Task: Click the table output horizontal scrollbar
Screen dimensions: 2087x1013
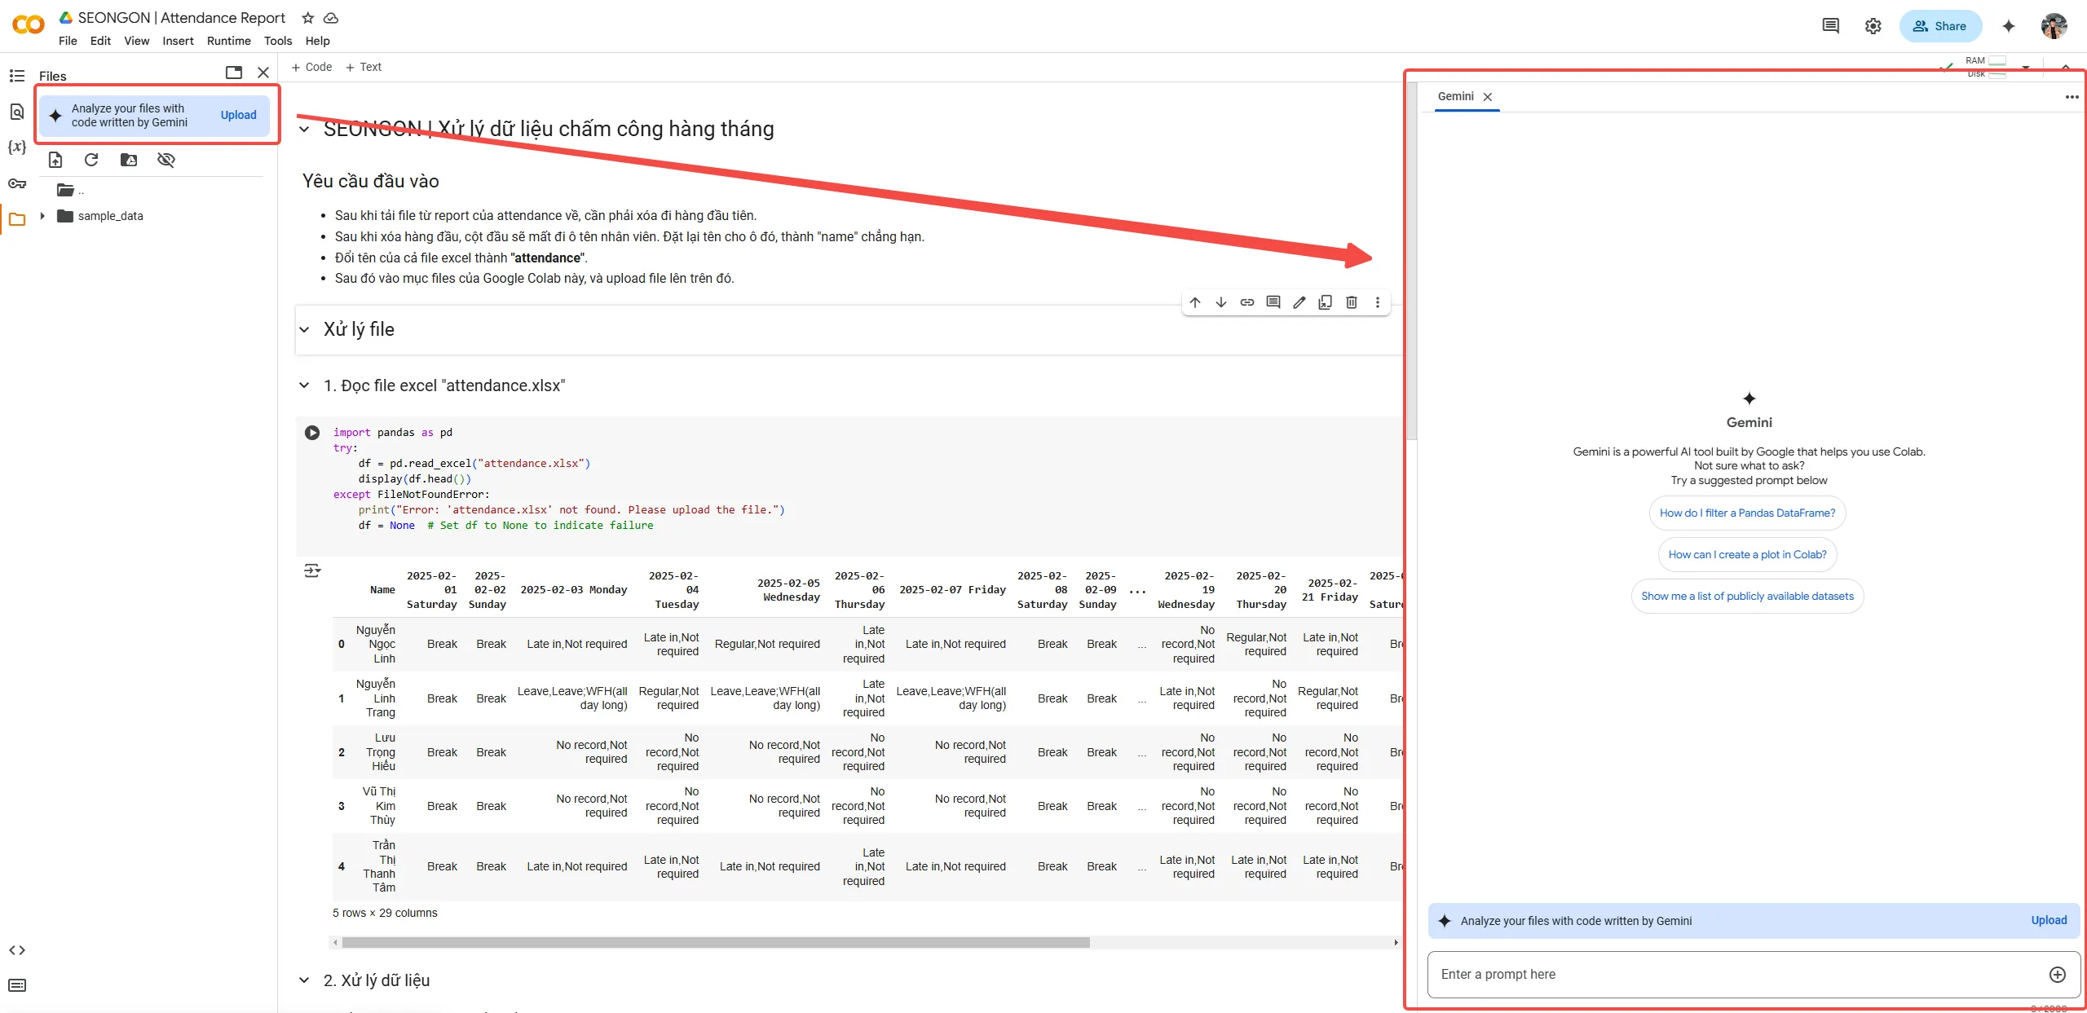Action: (715, 942)
